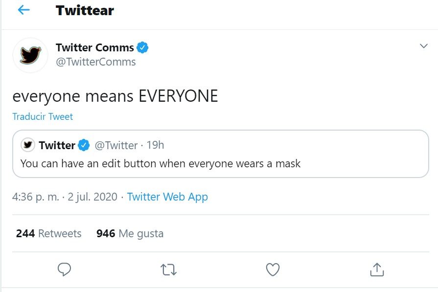Click Twitter Comms profile avatar
Viewport: 438px width, 292px height.
coord(30,55)
